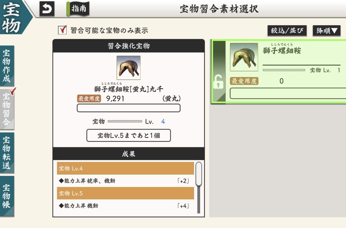Viewport: 346px width, 228px height.
Task: Click 獅子螺鈿鞍 name on material card
Action: [x=282, y=51]
